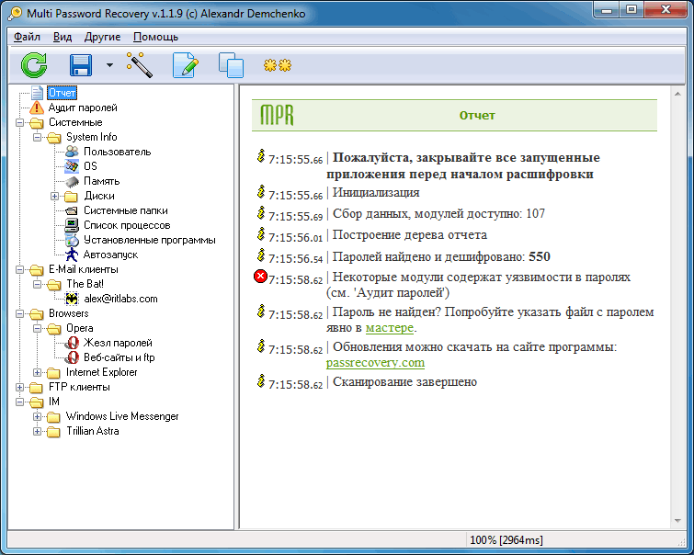Select Internet Explorer tree item
The width and height of the screenshot is (694, 555).
102,373
